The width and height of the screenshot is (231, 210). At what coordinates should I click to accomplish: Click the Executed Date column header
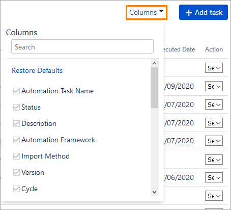179,49
